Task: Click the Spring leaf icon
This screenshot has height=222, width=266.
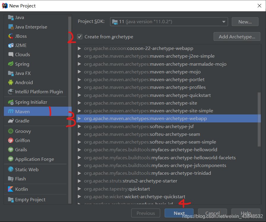Action: tap(11, 64)
